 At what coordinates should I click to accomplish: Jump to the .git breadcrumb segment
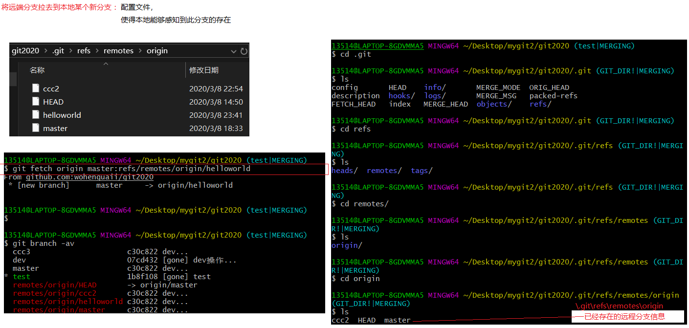tap(58, 51)
